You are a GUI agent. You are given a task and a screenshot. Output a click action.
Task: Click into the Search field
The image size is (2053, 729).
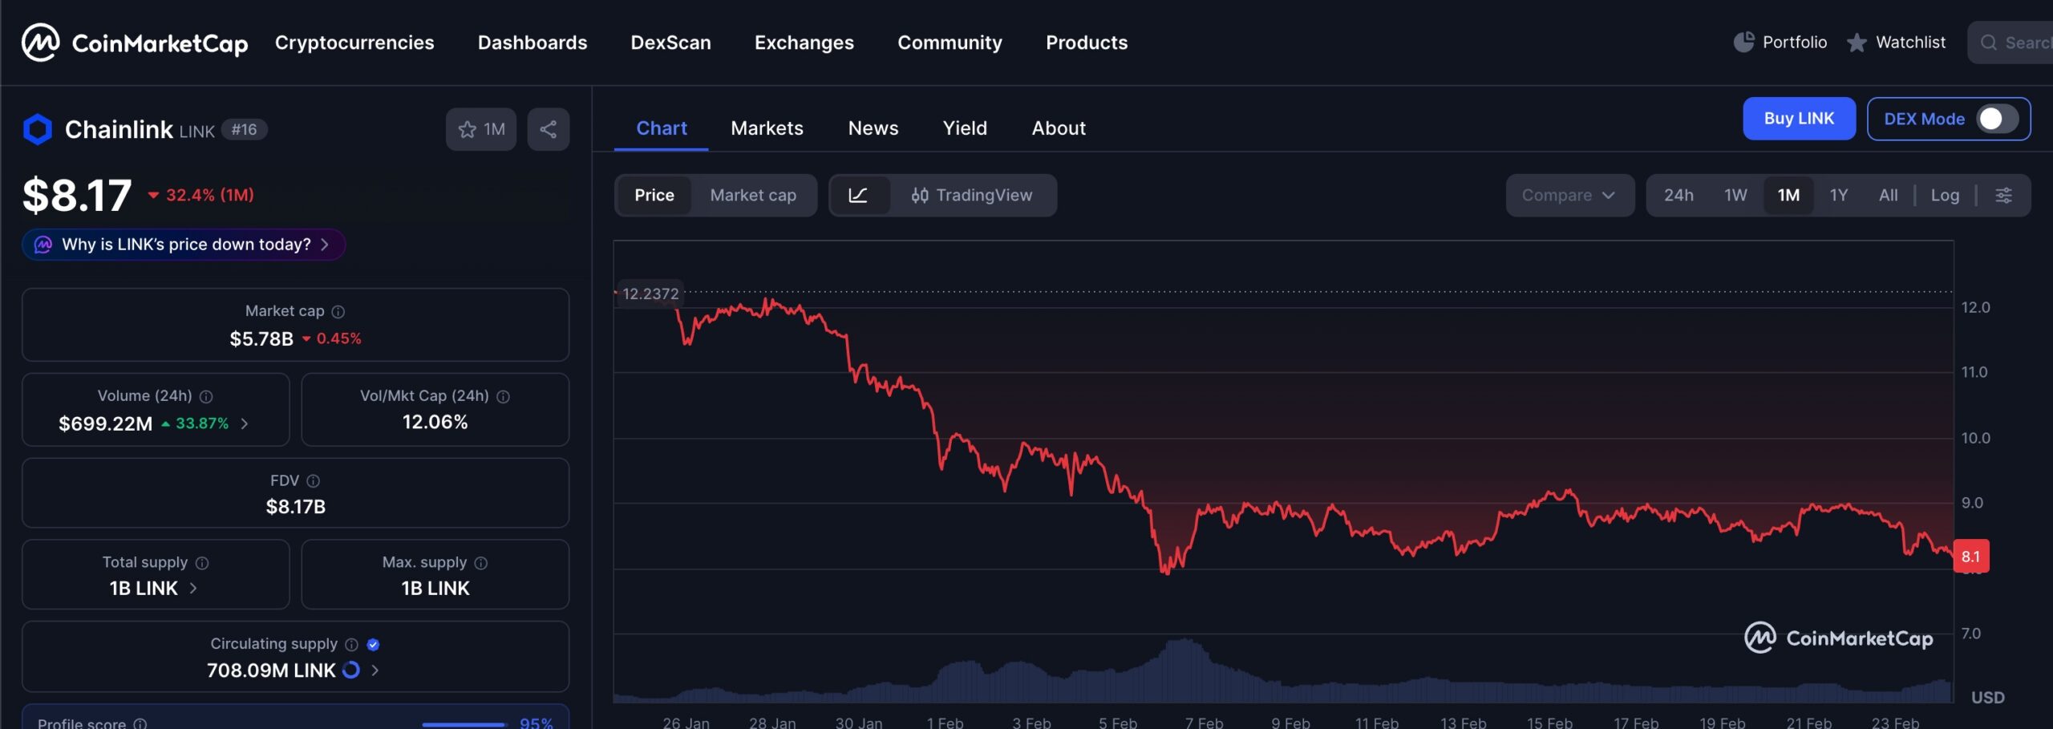click(x=2010, y=43)
